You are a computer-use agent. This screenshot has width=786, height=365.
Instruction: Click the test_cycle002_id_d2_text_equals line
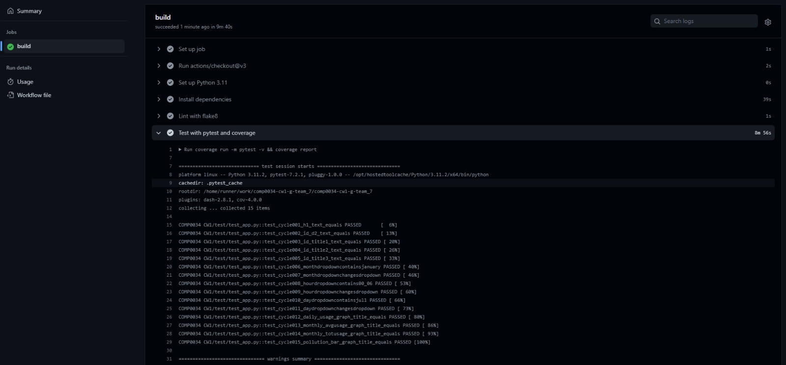click(x=288, y=234)
